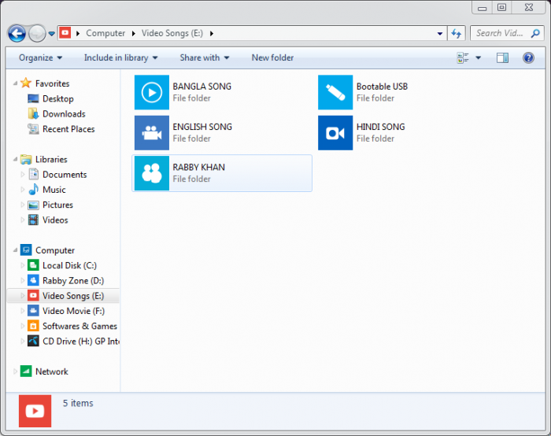Select Local Disk (C:) in navigation pane

coord(69,265)
